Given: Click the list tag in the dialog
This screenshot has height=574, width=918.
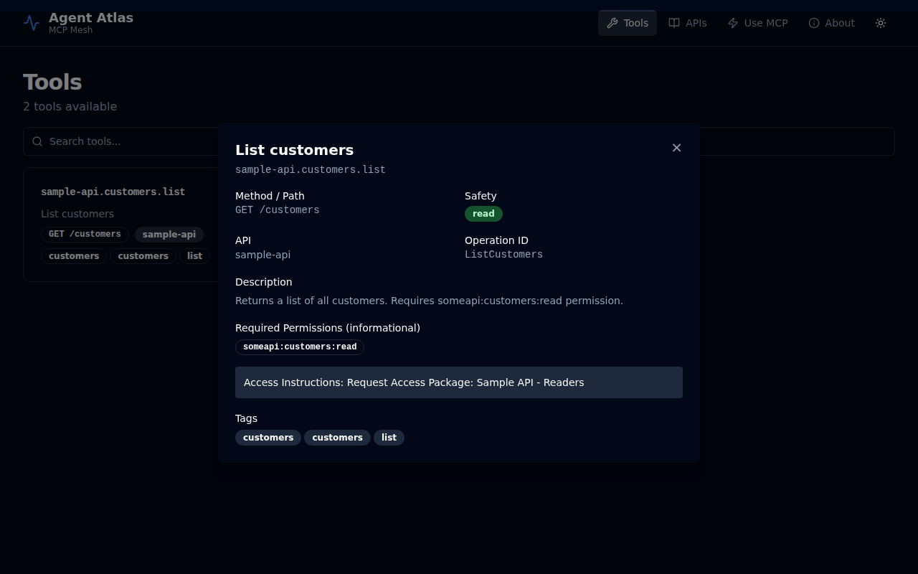Looking at the screenshot, I should point(389,438).
